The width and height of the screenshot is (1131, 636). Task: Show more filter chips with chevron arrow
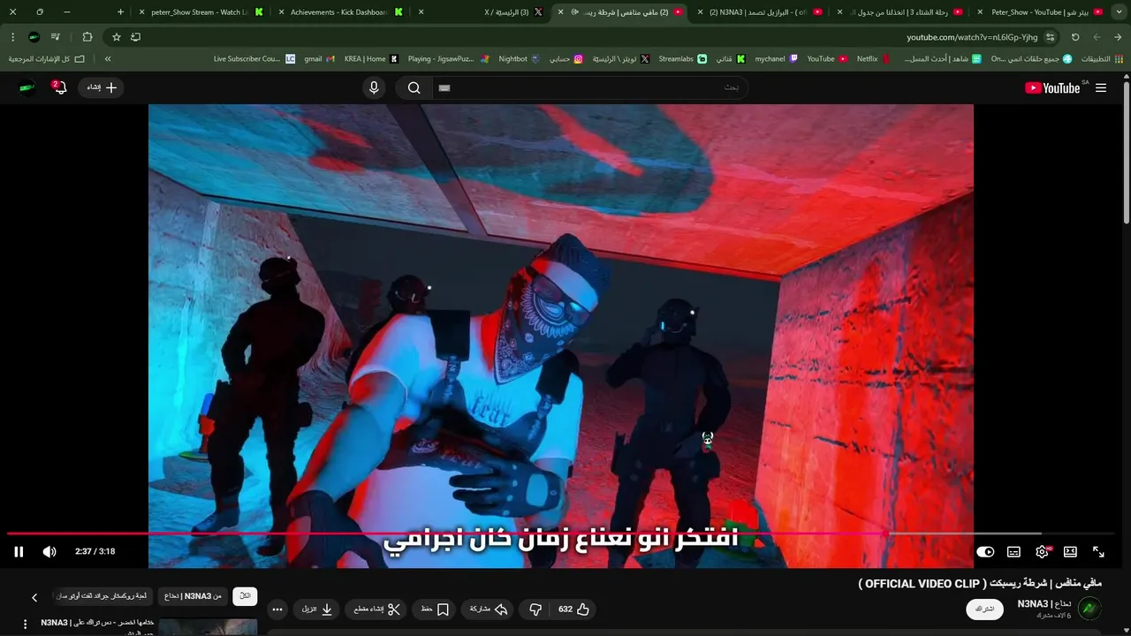click(x=34, y=598)
